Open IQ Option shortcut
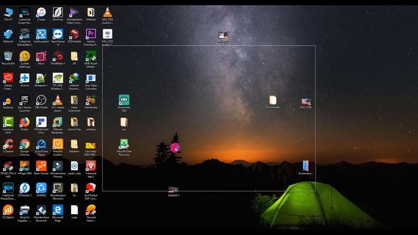 coord(8,212)
